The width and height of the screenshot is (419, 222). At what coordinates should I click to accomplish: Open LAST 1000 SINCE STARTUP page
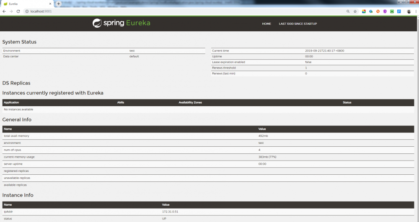298,24
